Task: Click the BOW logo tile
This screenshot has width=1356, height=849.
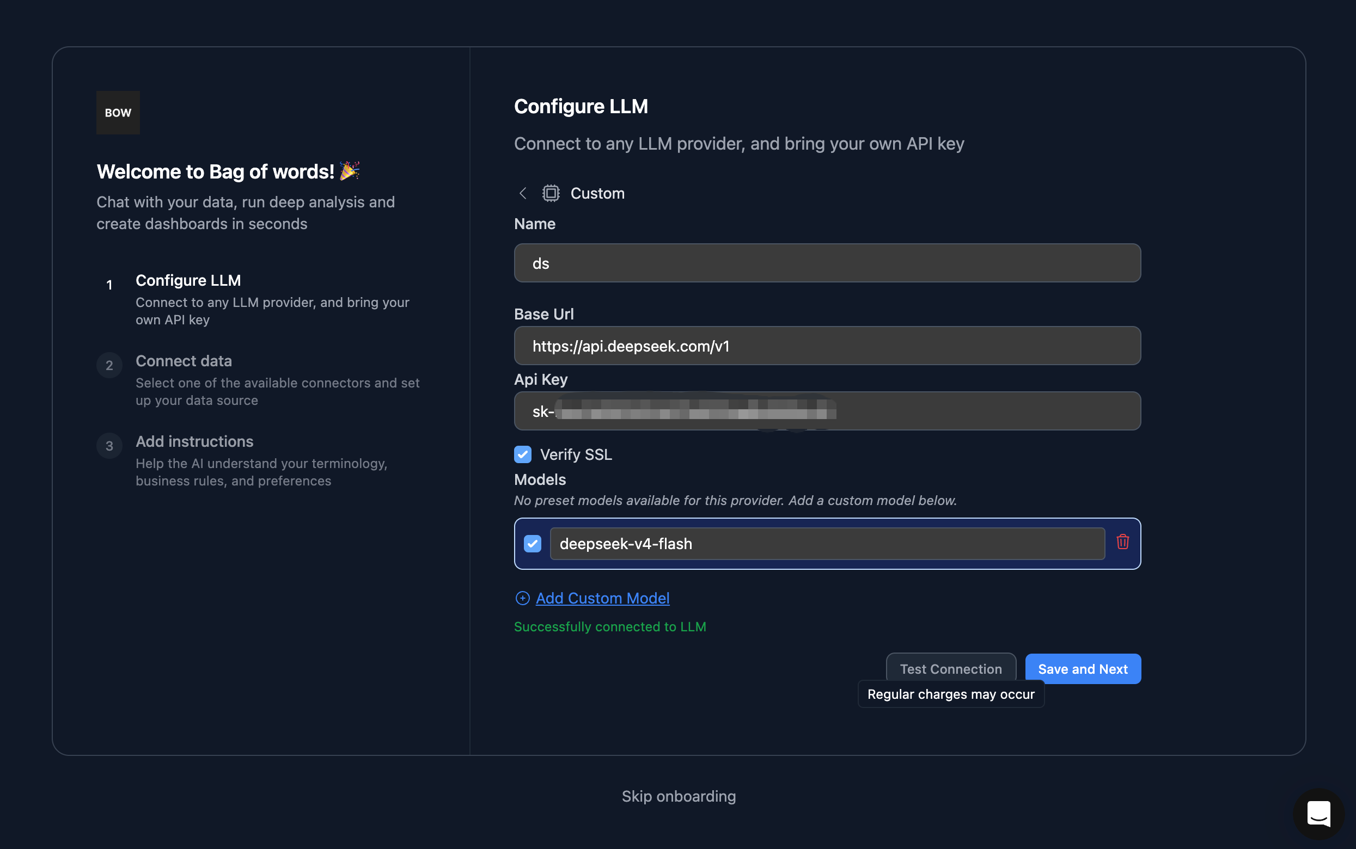Action: (x=118, y=112)
